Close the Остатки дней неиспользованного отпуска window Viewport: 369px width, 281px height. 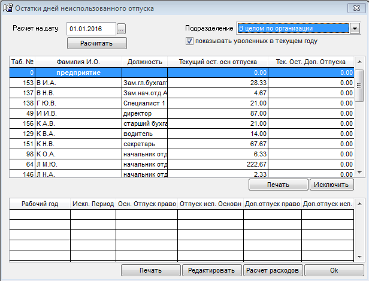coord(356,8)
